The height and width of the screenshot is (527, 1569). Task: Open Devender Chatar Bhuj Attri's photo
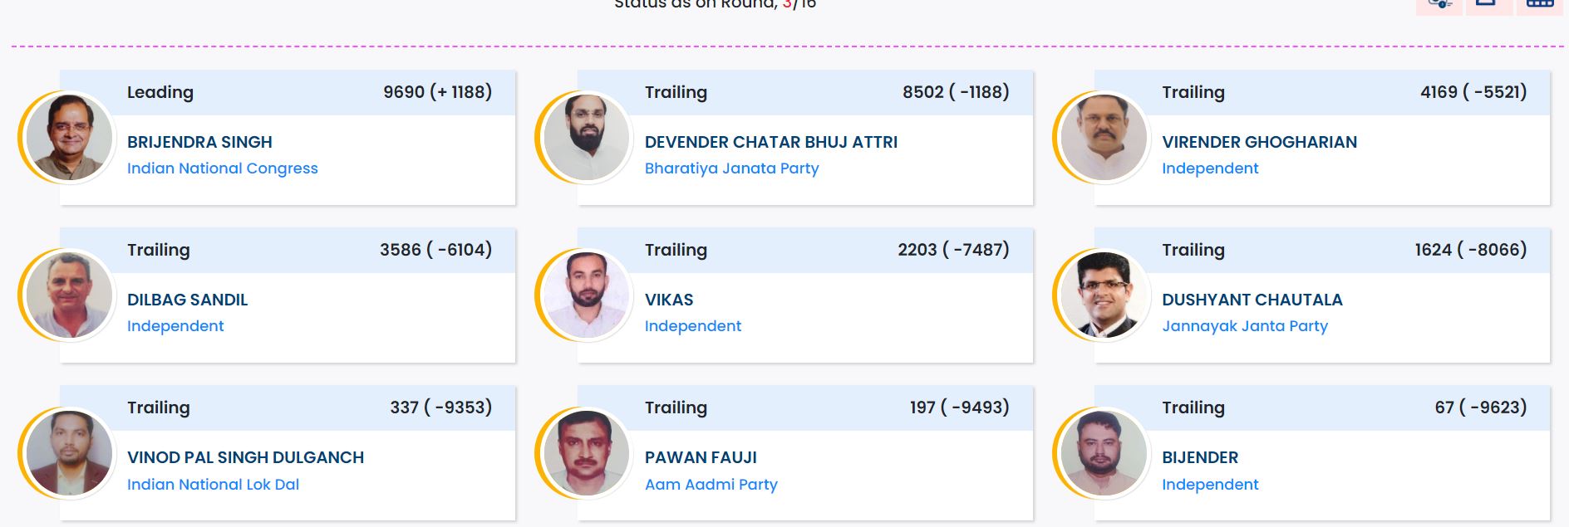point(587,138)
